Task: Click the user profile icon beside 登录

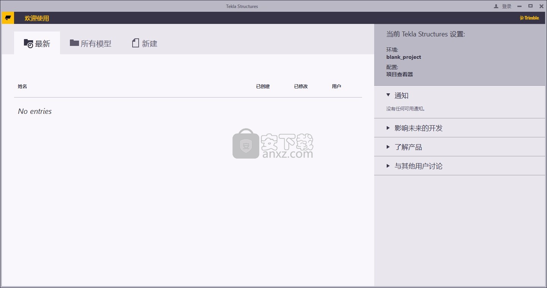Action: 496,6
